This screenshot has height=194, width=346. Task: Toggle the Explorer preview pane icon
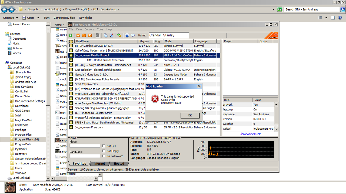pyautogui.click(x=333, y=18)
